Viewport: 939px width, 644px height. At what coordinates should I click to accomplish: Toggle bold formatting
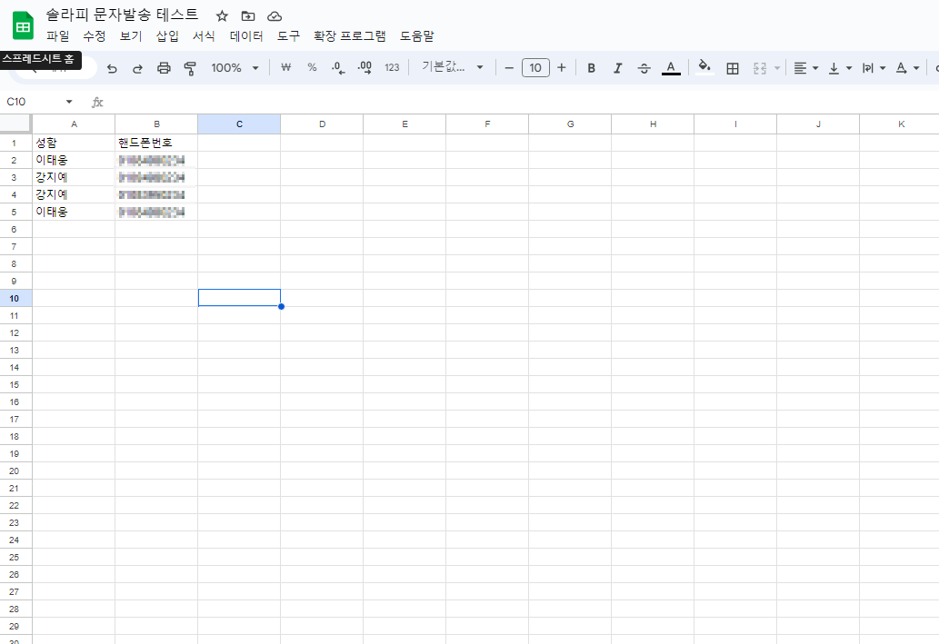(591, 68)
